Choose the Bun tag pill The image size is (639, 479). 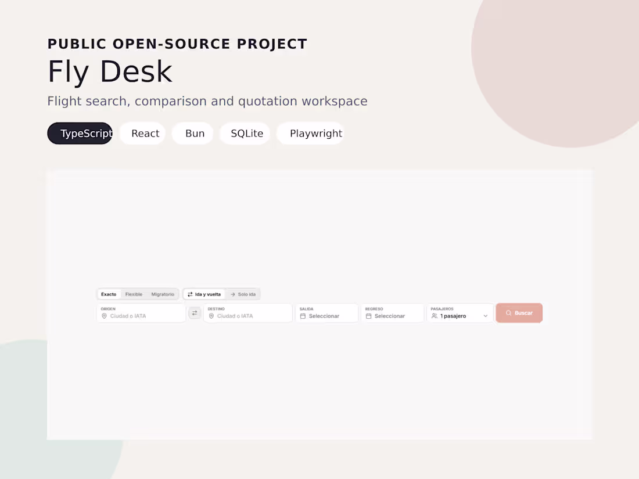click(192, 133)
